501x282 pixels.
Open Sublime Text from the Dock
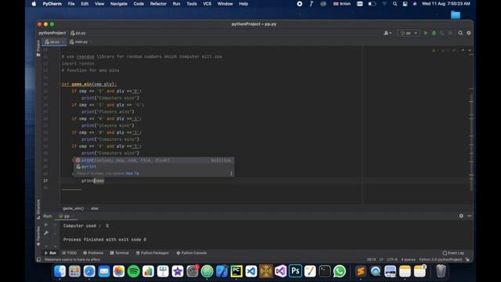tap(361, 272)
